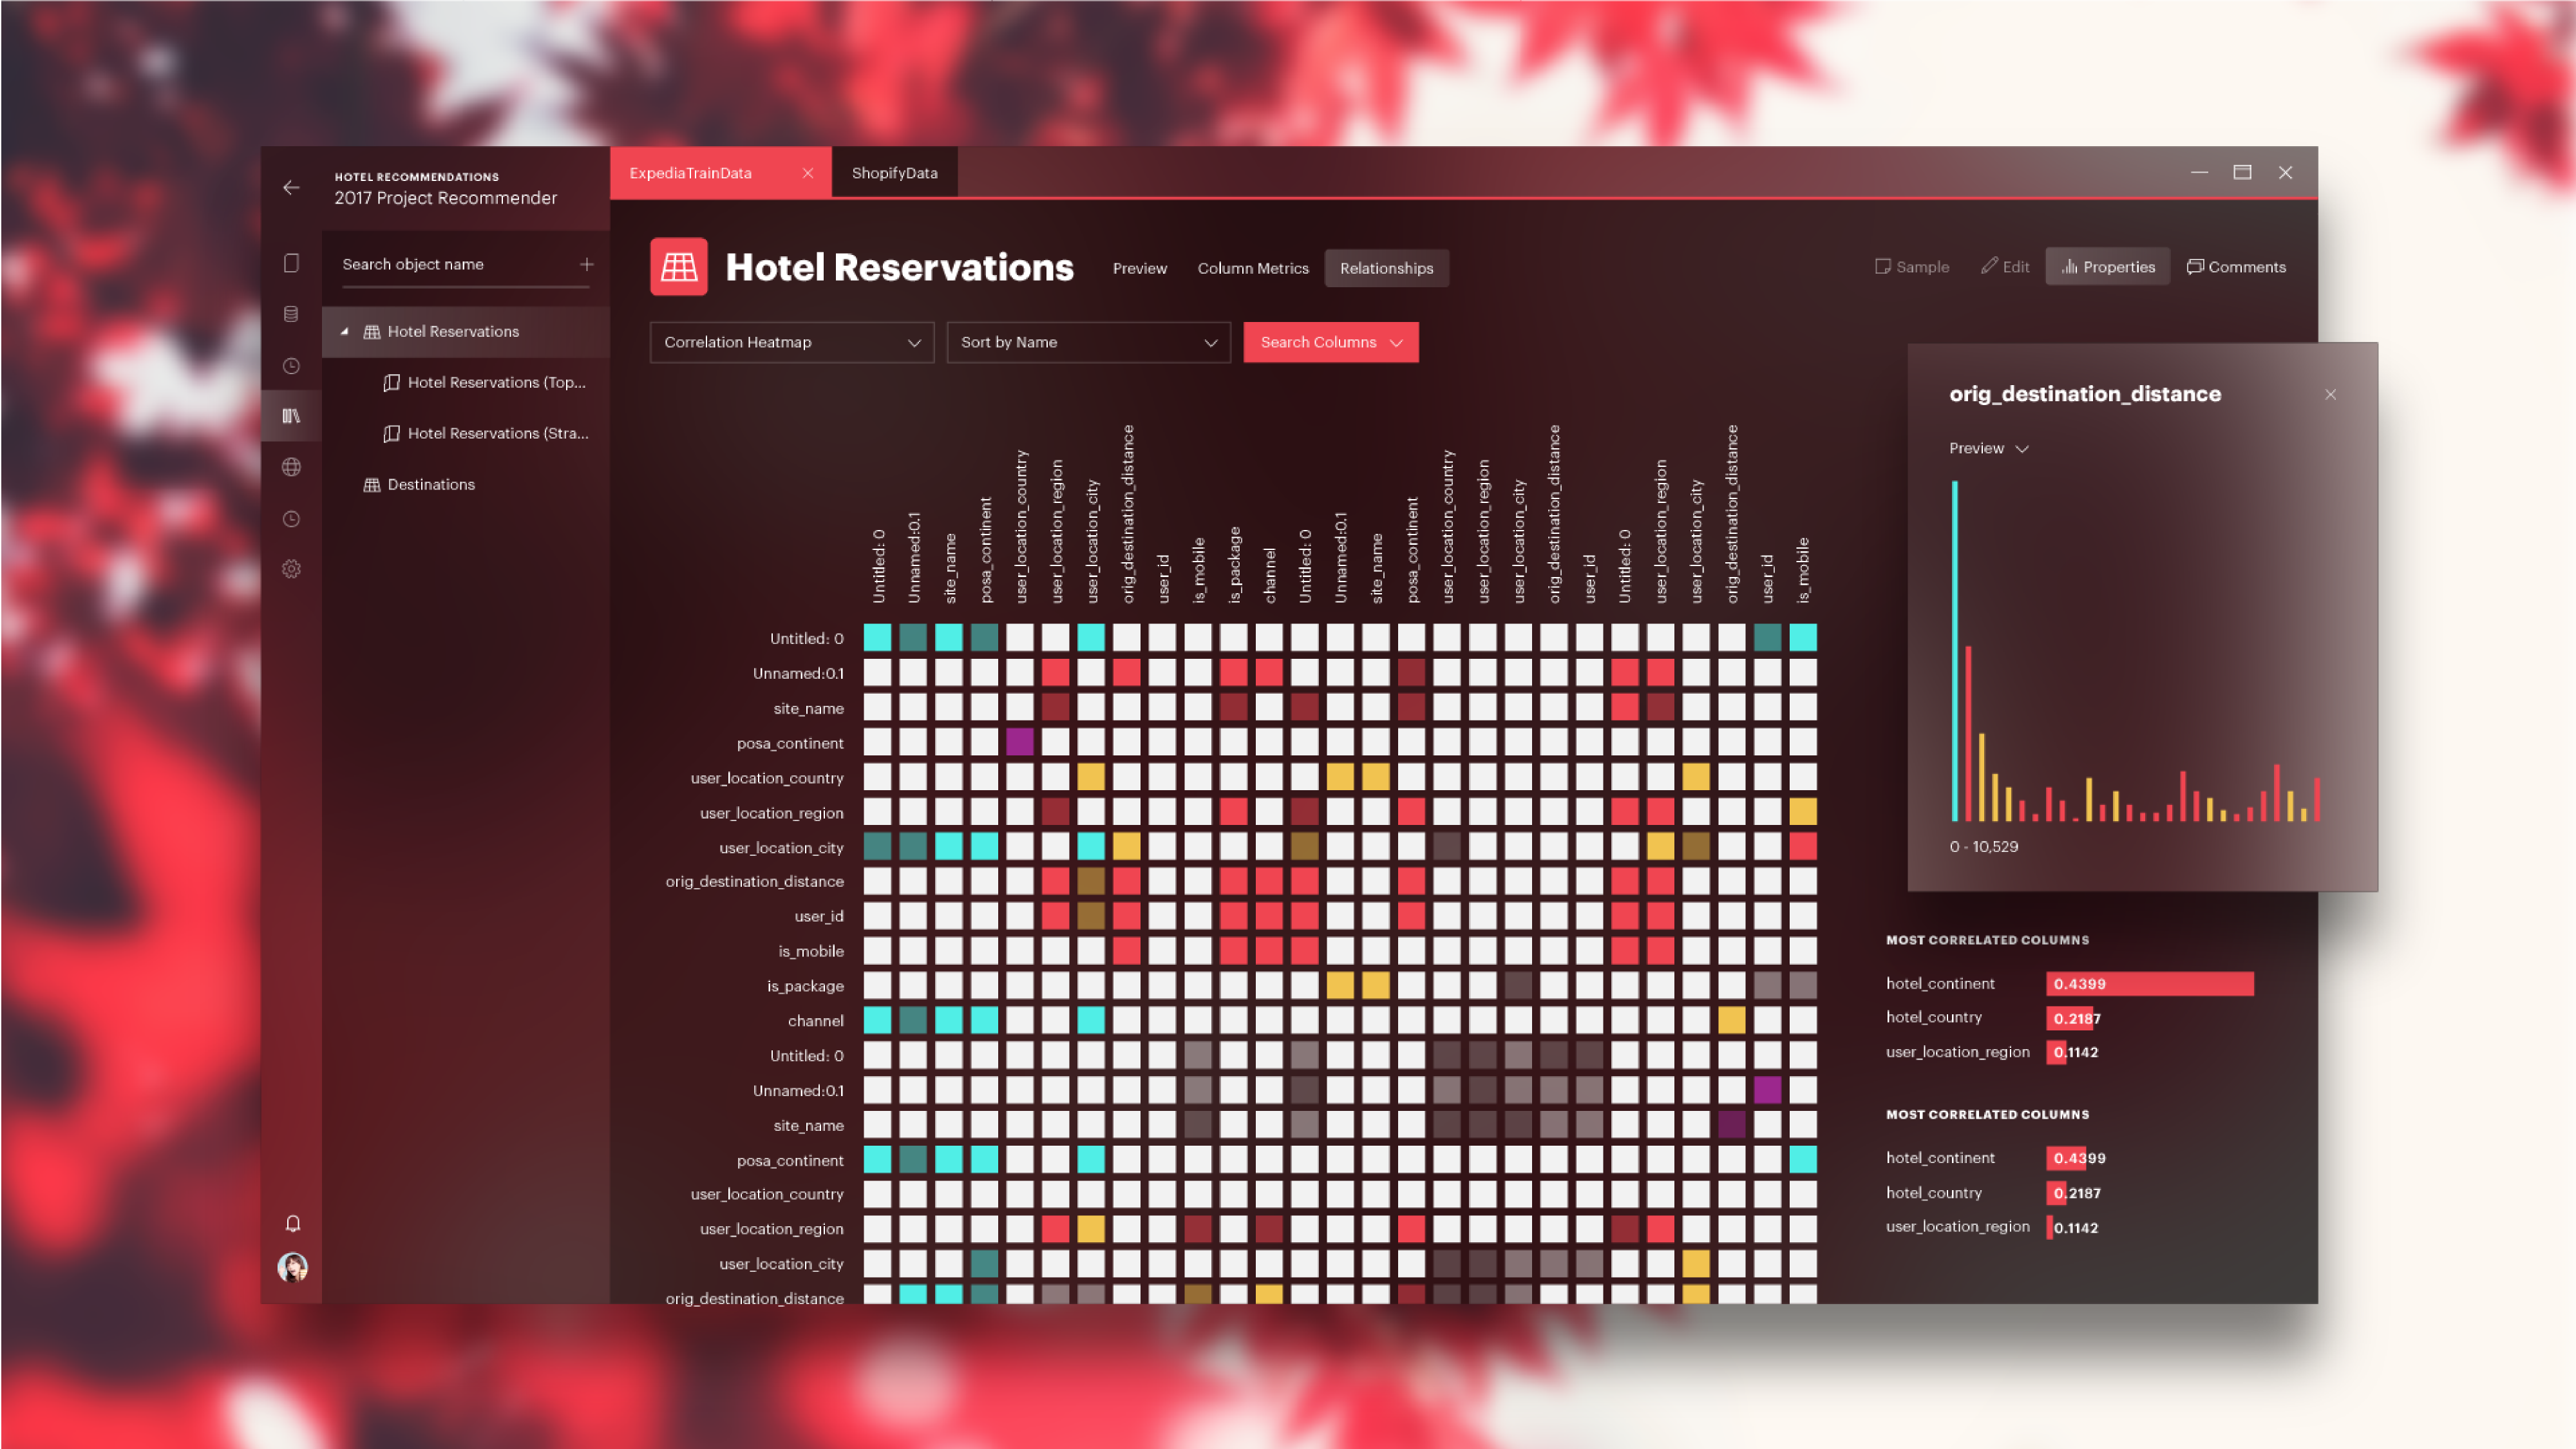Screen dimensions: 2576x1449
Task: Click the purple cell in second Unnamed:0.1 row
Action: (x=1767, y=1089)
